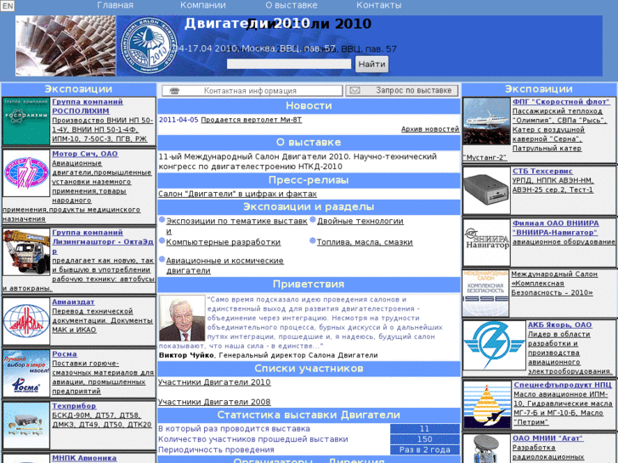The width and height of the screenshot is (618, 463).
Task: Click the Спецнефтьпродукт oil drop logo
Action: 487,404
